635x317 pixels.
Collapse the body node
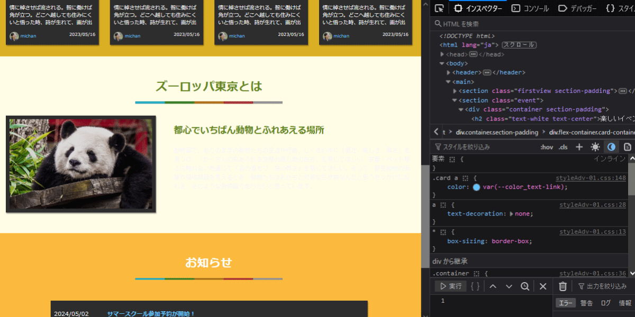[442, 63]
